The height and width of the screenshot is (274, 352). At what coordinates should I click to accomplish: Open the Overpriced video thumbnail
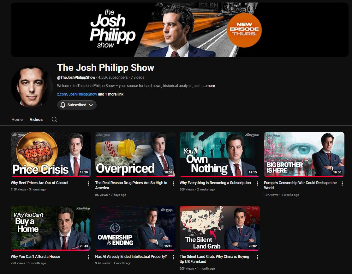click(x=135, y=154)
